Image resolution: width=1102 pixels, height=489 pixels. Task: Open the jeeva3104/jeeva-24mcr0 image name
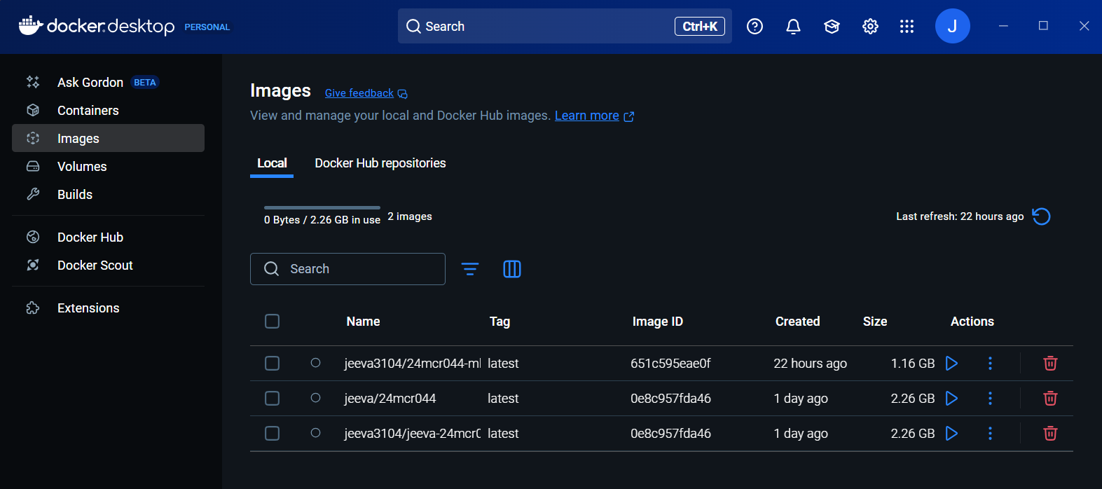[x=413, y=434]
